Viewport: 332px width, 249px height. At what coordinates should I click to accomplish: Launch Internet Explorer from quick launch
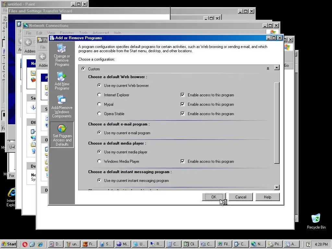(x=40, y=244)
